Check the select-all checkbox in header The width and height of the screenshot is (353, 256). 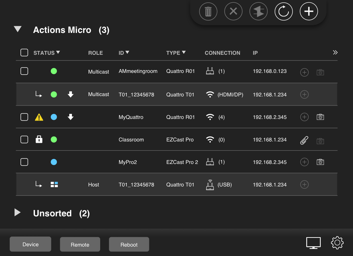[24, 52]
